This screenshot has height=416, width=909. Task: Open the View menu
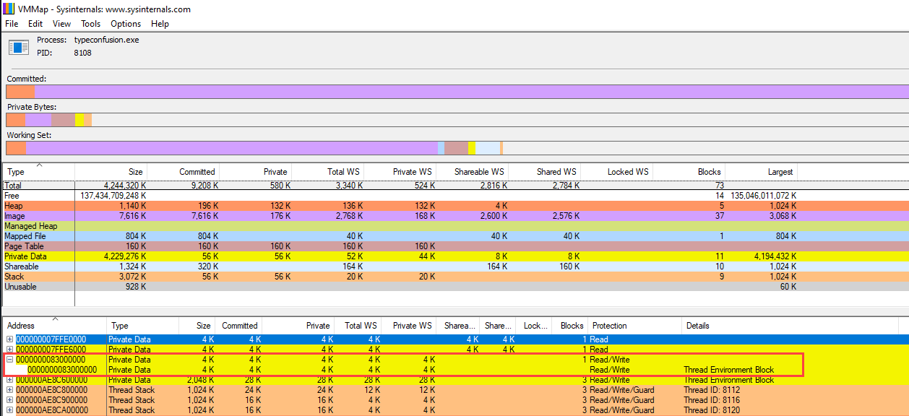click(62, 23)
